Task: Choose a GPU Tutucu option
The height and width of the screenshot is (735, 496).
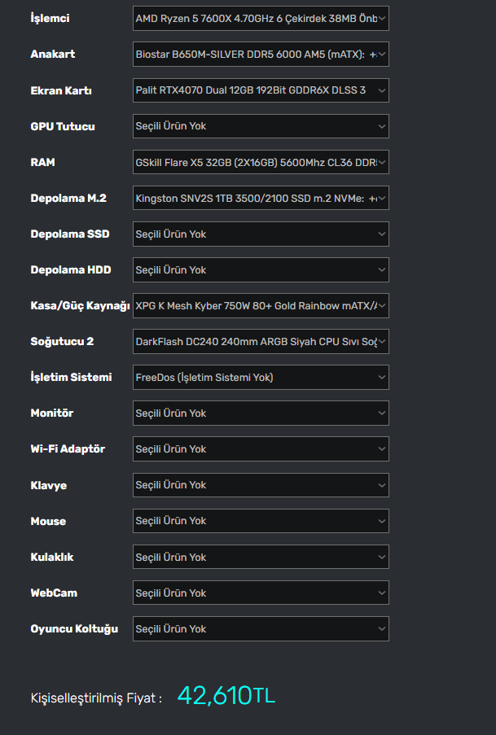Action: click(261, 126)
